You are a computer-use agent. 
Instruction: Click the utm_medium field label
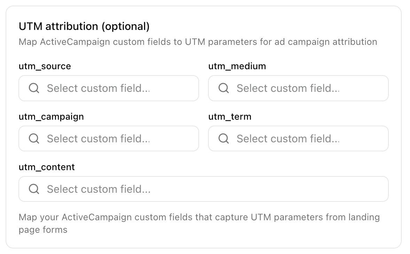click(237, 66)
